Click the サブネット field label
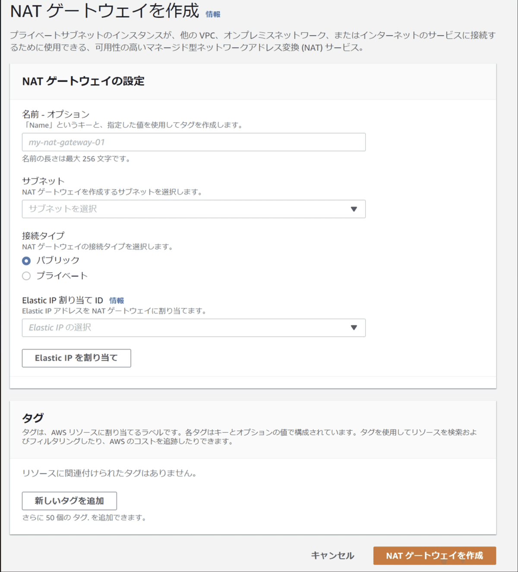Viewport: 518px width, 572px height. coord(43,181)
